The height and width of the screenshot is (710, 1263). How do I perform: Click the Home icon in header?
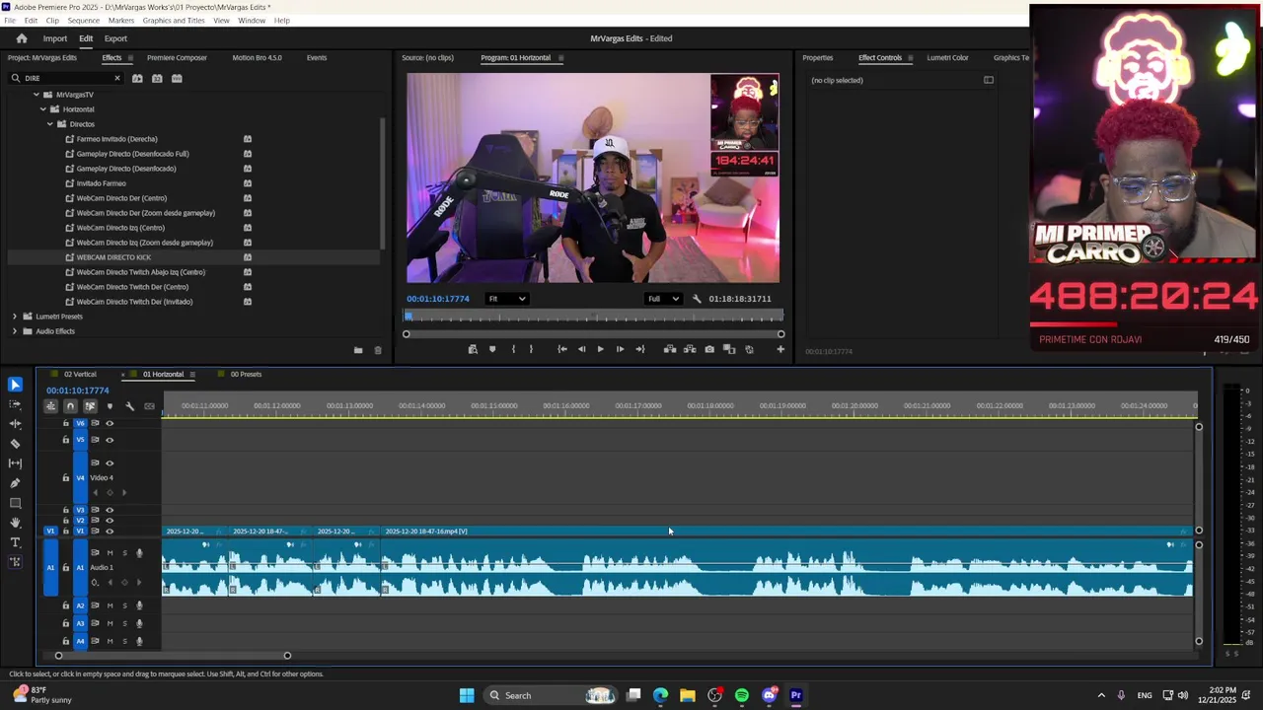[x=22, y=38]
